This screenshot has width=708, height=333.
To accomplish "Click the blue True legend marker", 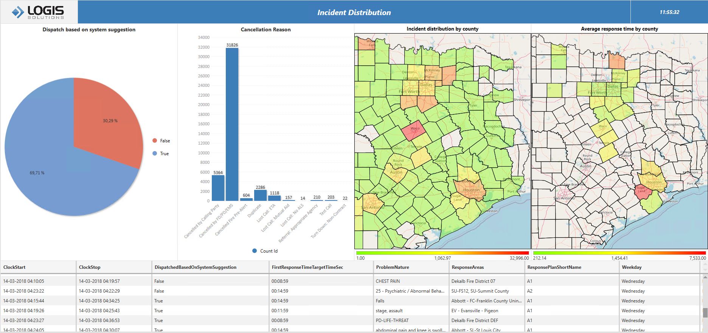I will [155, 154].
